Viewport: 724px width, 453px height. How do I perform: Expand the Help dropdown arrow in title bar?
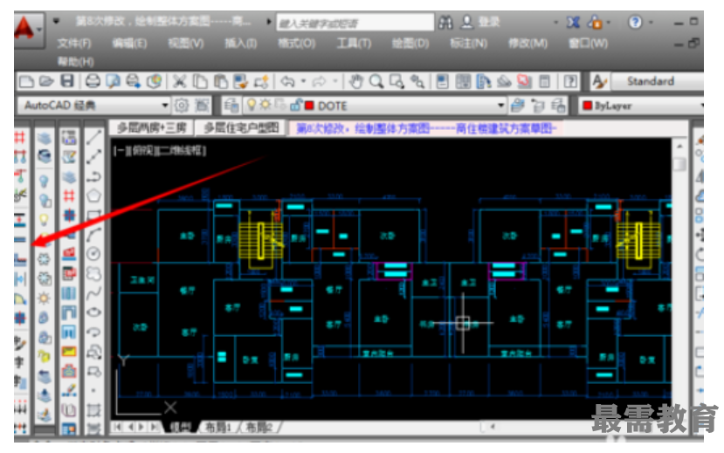651,22
